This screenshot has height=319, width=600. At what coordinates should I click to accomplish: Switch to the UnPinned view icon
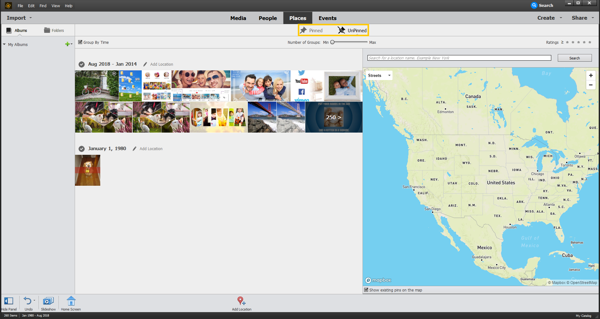click(341, 30)
